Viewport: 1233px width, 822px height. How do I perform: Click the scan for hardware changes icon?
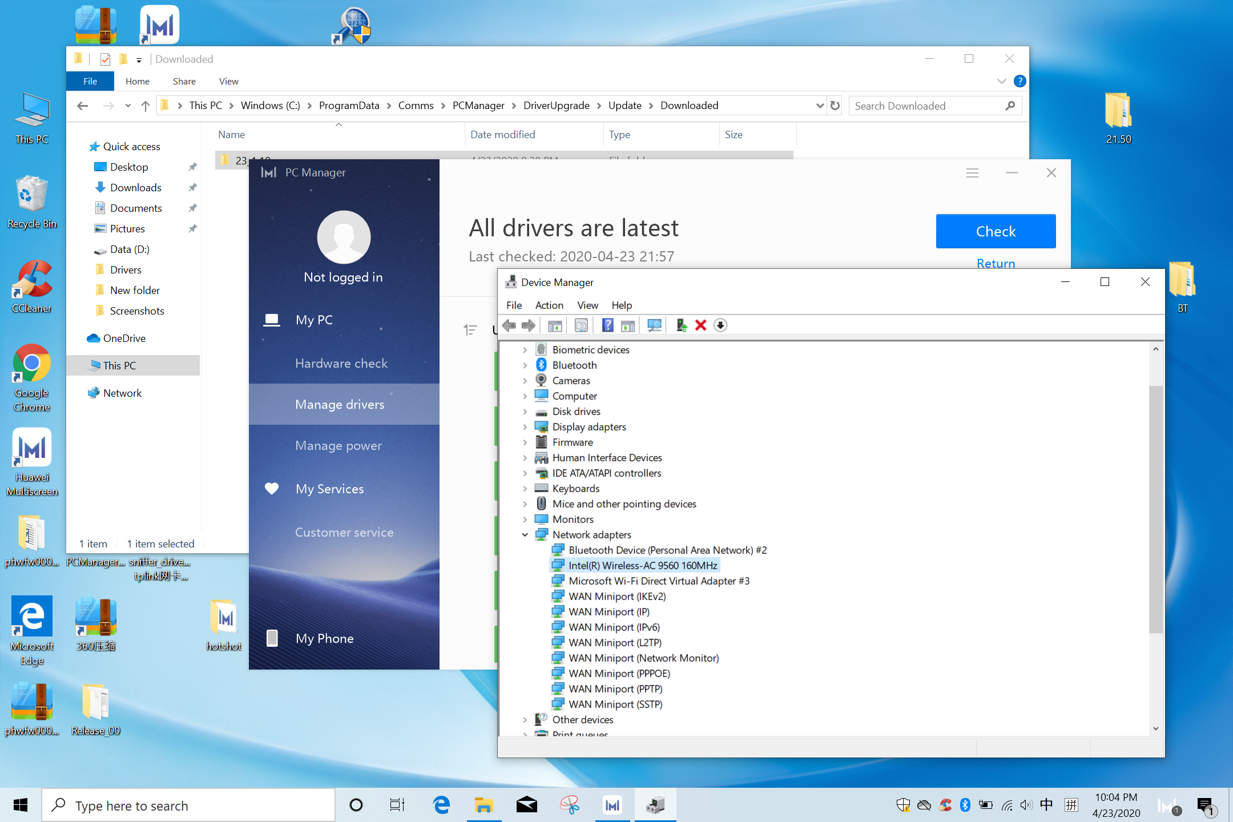pyautogui.click(x=654, y=325)
